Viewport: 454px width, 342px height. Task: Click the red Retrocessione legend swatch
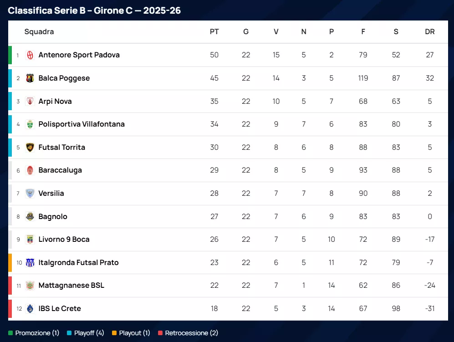(160, 333)
